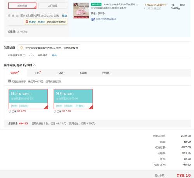Switch to the 红包 tab

[x=38, y=73]
